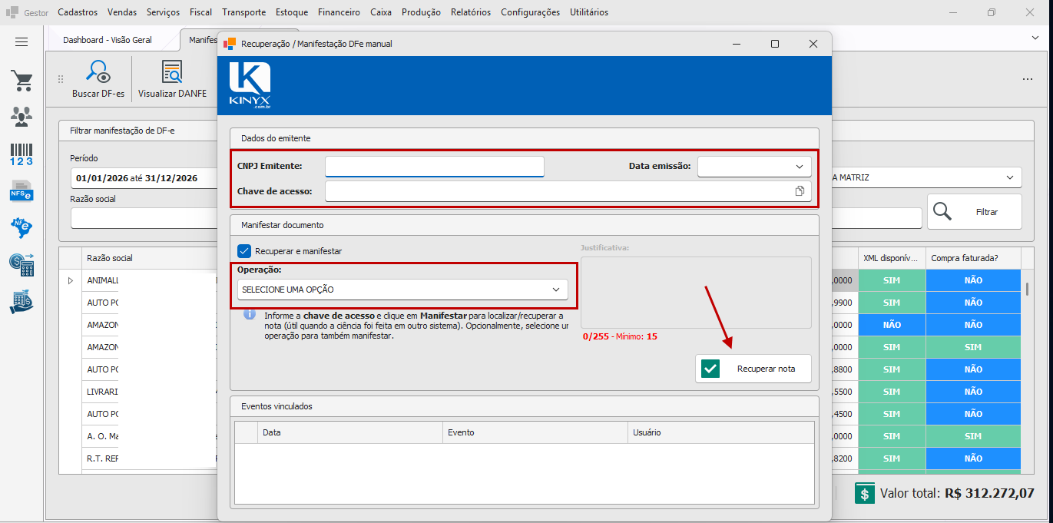This screenshot has height=523, width=1053.
Task: Select the R.T. REF row in the table
Action: pyautogui.click(x=103, y=458)
